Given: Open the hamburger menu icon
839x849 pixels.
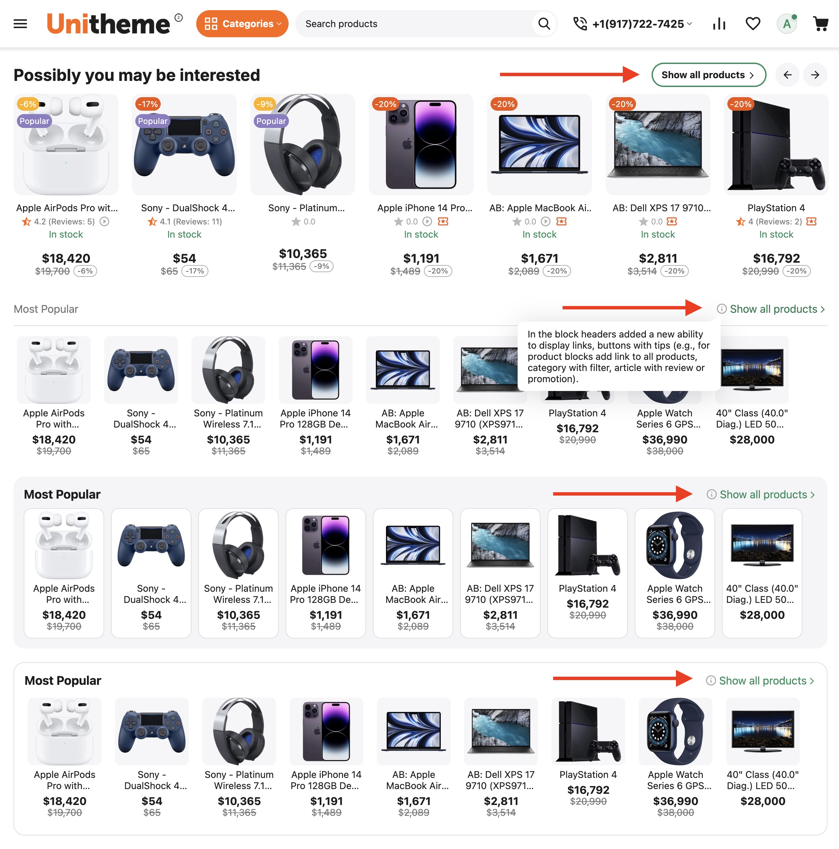Looking at the screenshot, I should coord(20,24).
